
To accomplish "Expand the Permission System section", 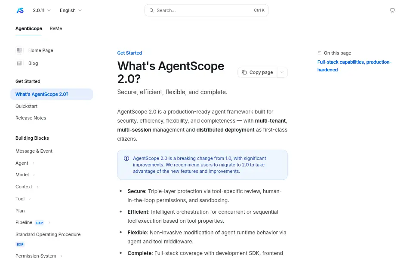I will (x=62, y=255).
